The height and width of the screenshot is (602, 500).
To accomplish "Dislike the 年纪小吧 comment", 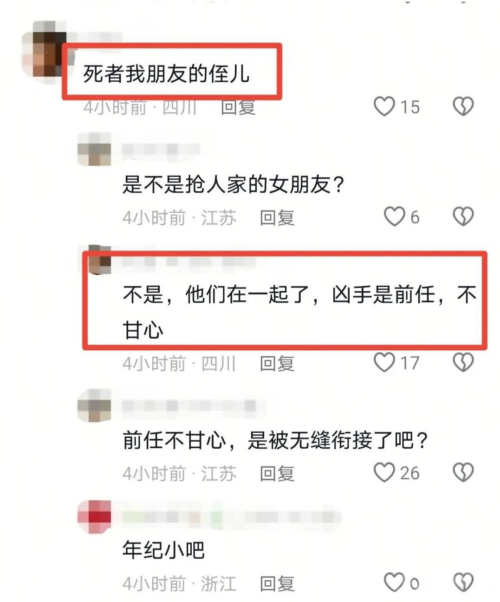I will [463, 582].
